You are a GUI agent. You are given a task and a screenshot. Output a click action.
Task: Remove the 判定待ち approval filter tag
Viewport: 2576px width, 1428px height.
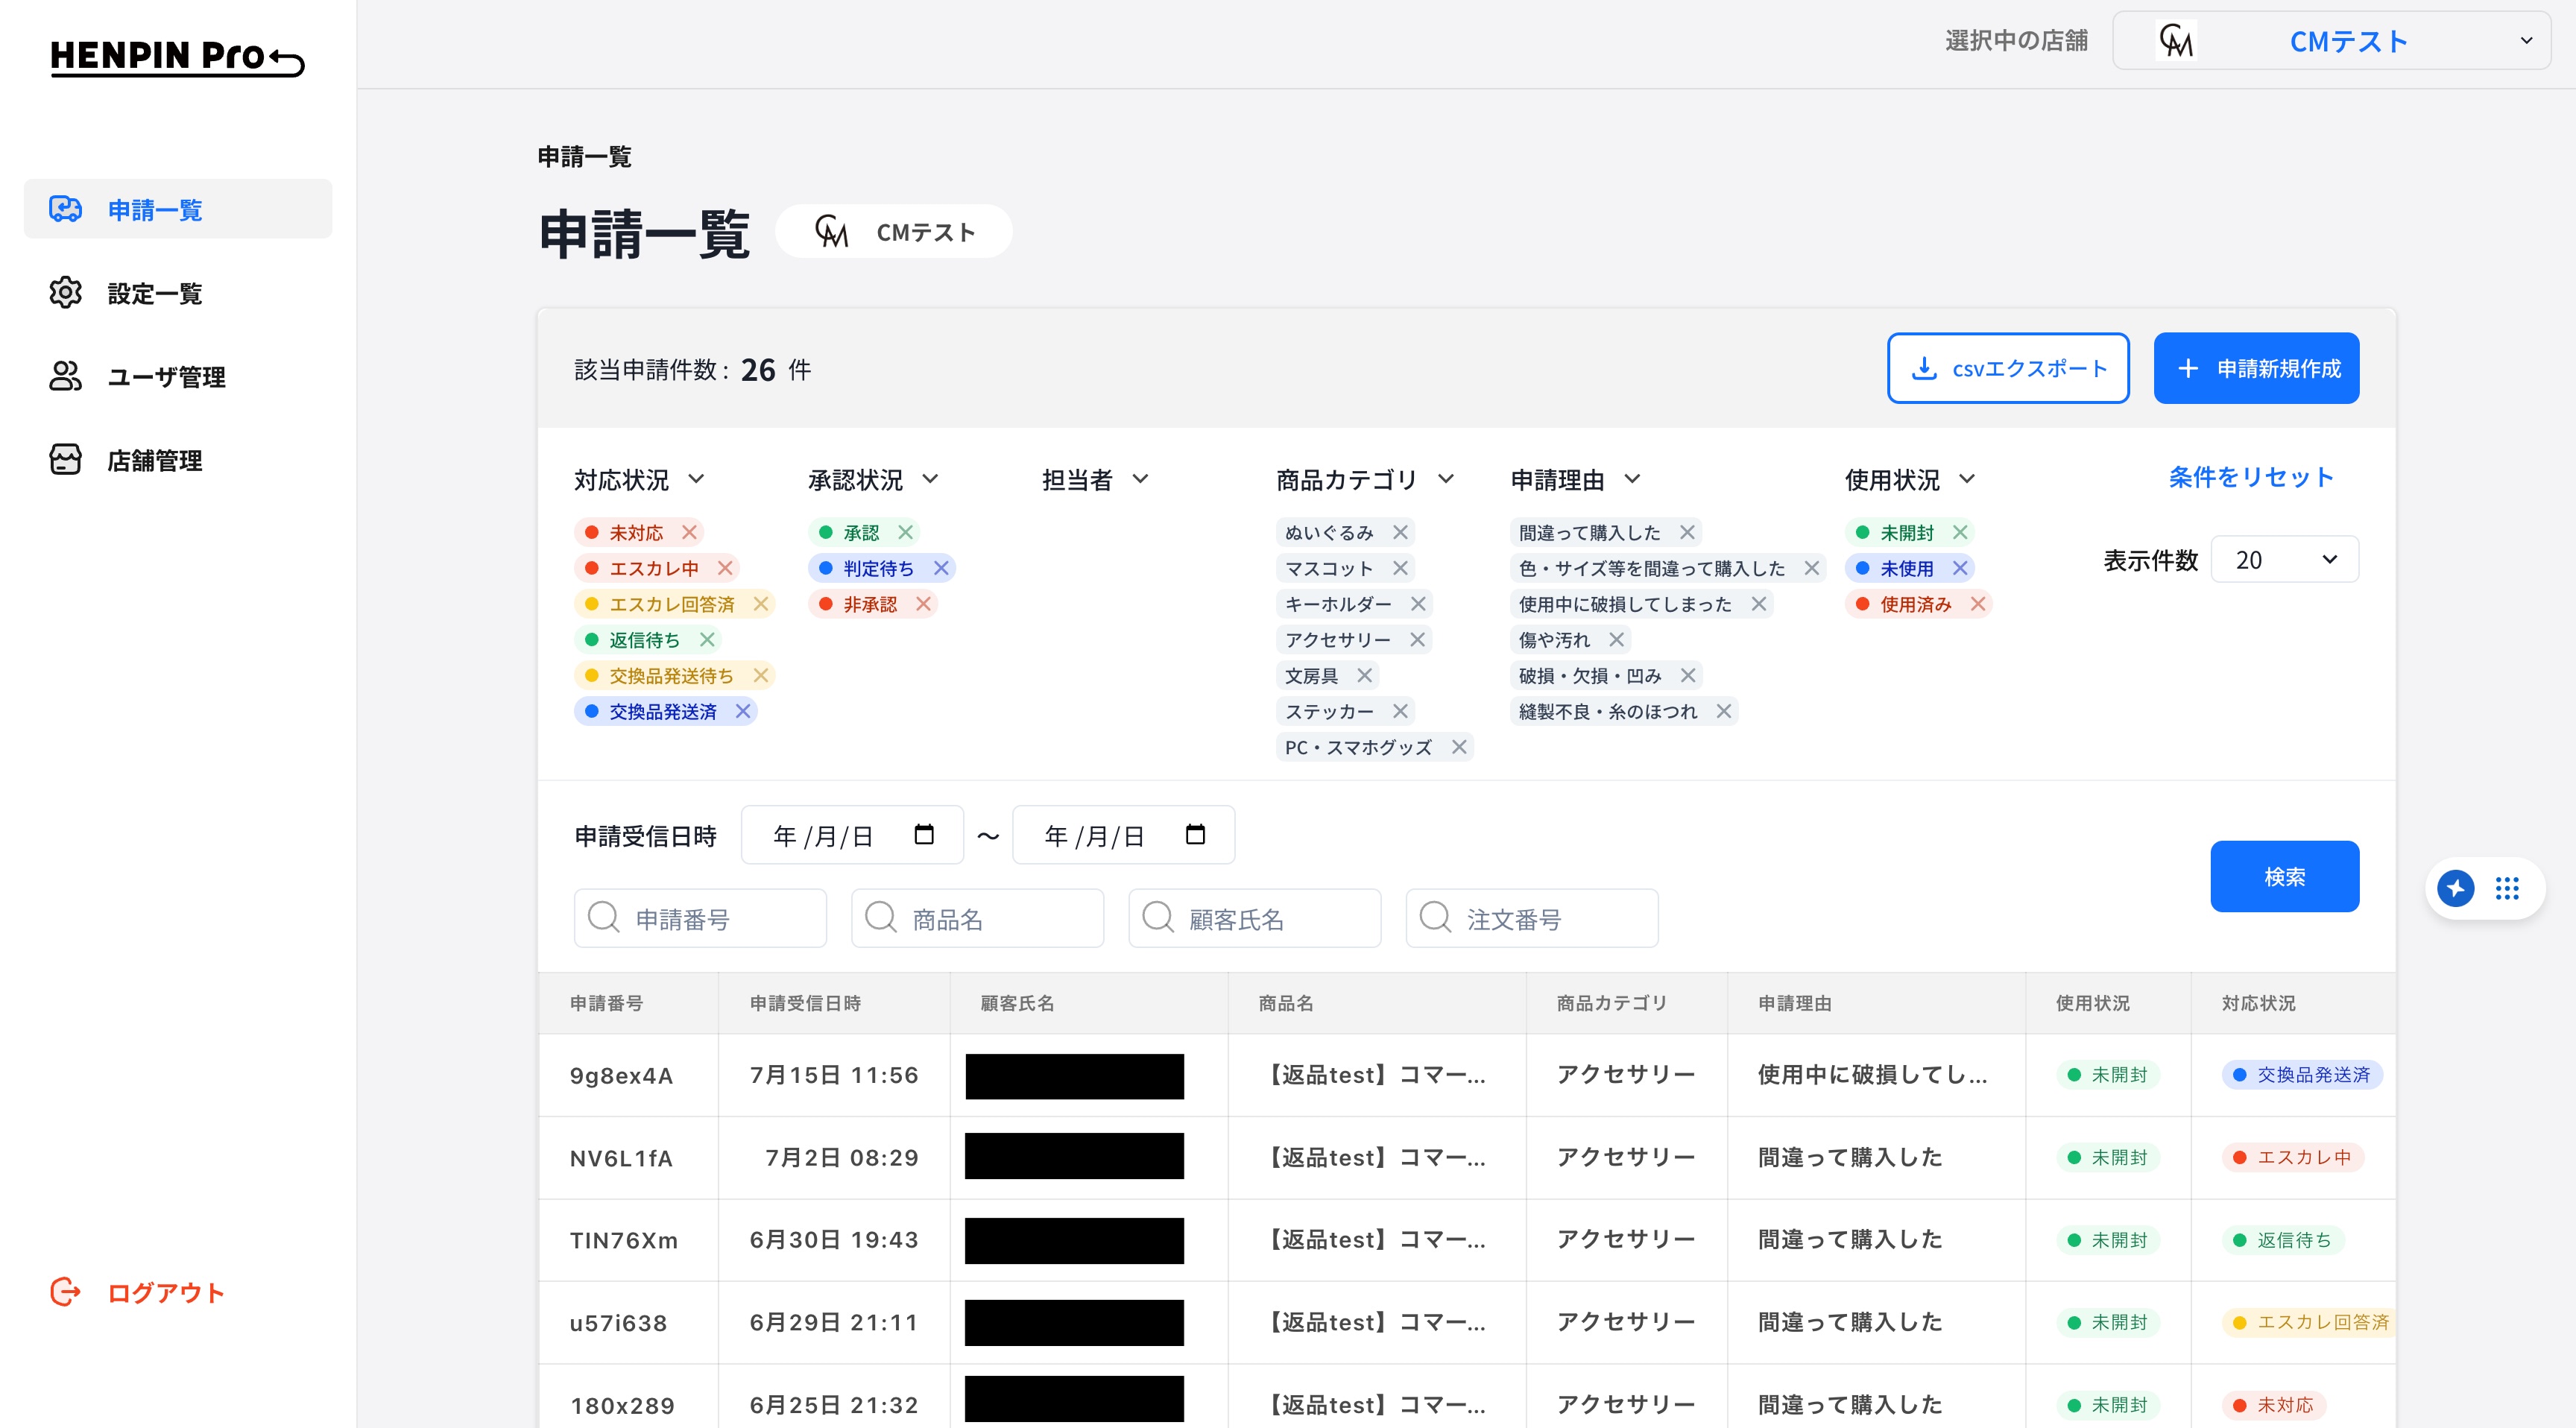(941, 568)
